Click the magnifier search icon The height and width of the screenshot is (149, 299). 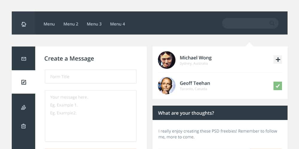pyautogui.click(x=272, y=23)
